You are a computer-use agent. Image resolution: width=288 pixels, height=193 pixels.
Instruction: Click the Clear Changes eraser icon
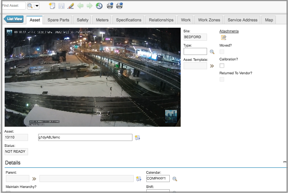tap(71, 6)
